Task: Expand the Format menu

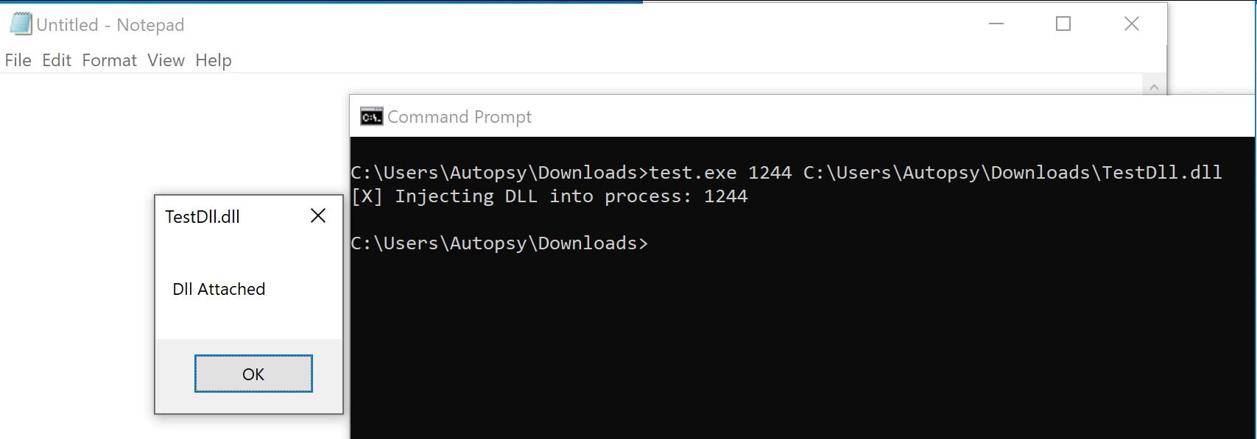Action: click(109, 60)
